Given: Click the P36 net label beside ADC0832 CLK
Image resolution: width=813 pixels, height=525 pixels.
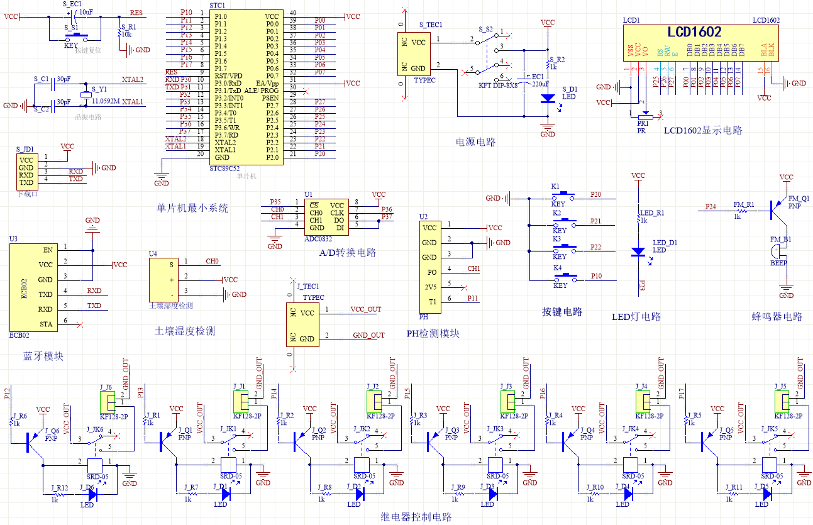Looking at the screenshot, I should point(387,209).
